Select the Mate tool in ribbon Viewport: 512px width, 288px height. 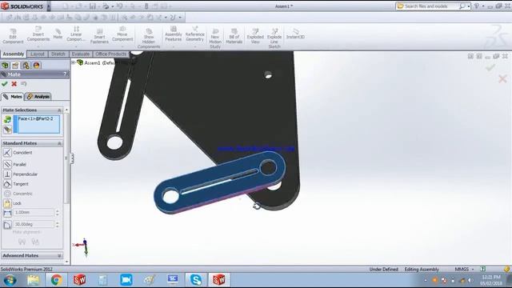pyautogui.click(x=58, y=34)
